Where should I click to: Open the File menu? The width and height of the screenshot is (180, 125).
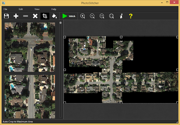tap(5, 9)
